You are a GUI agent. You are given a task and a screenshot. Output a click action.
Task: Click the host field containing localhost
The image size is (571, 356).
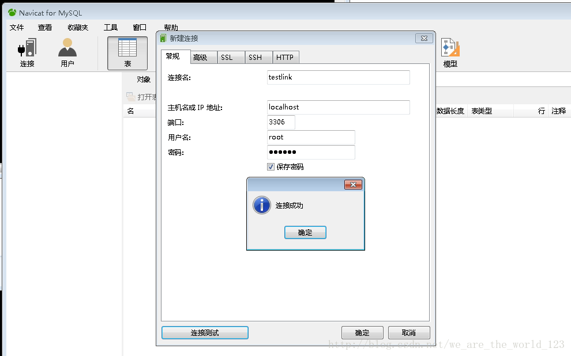click(339, 107)
